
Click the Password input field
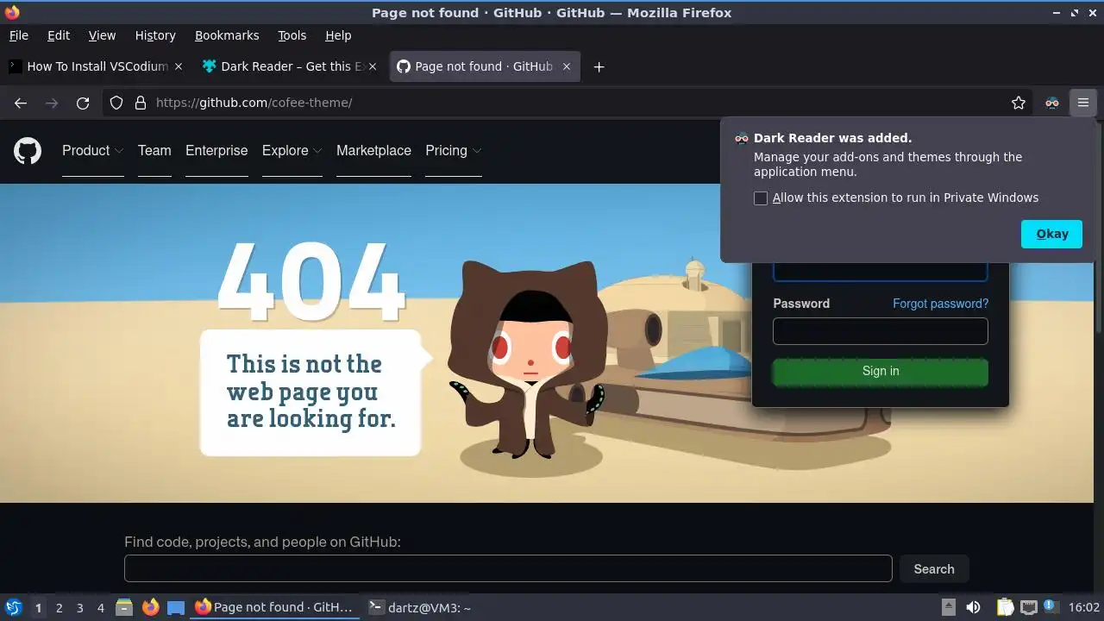[x=880, y=331]
